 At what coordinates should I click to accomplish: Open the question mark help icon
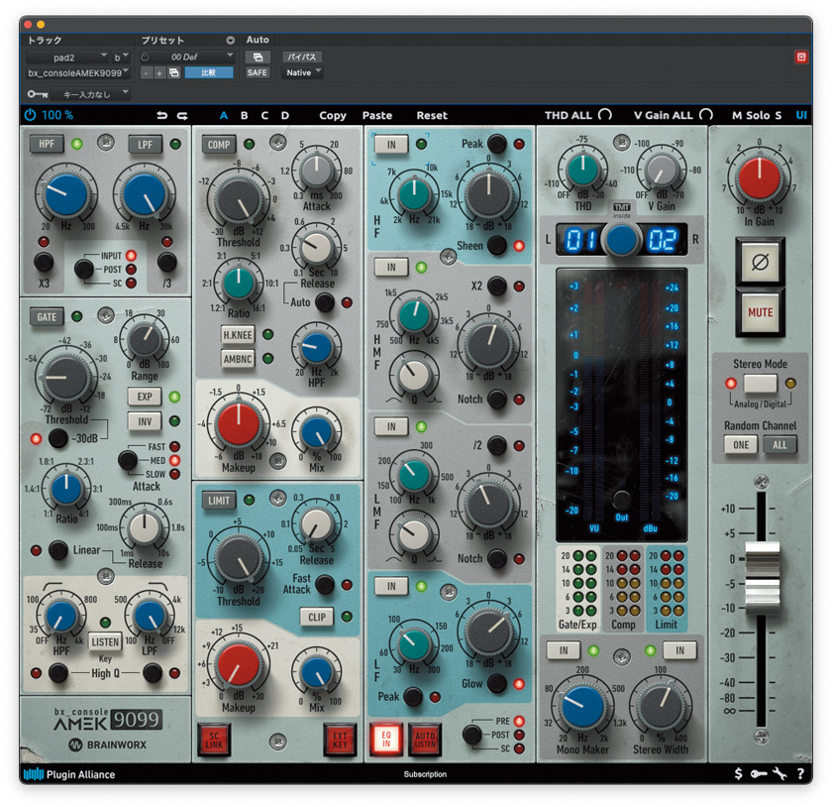click(x=800, y=773)
